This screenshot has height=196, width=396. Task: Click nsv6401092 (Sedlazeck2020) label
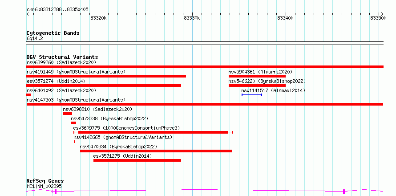(x=61, y=90)
